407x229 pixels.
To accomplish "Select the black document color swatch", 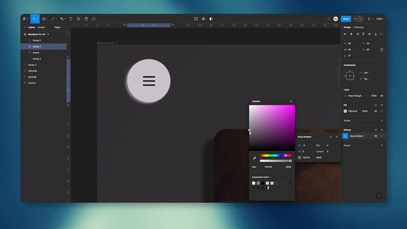I will click(263, 183).
